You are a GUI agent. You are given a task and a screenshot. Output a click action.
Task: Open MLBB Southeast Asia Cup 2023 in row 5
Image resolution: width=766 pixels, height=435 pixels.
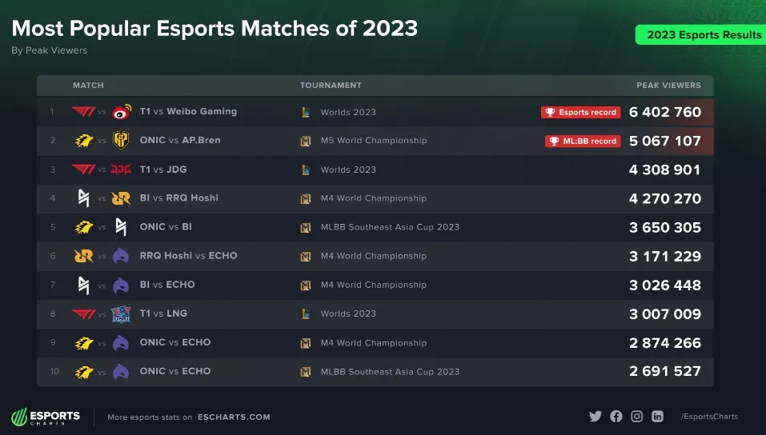390,227
